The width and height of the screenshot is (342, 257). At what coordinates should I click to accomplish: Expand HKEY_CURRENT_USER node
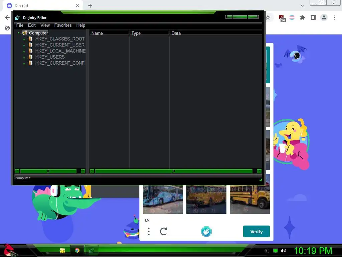[24, 46]
